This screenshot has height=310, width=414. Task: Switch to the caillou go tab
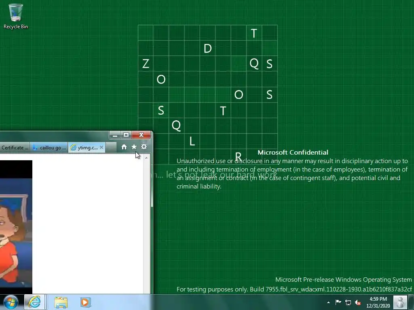tap(49, 148)
